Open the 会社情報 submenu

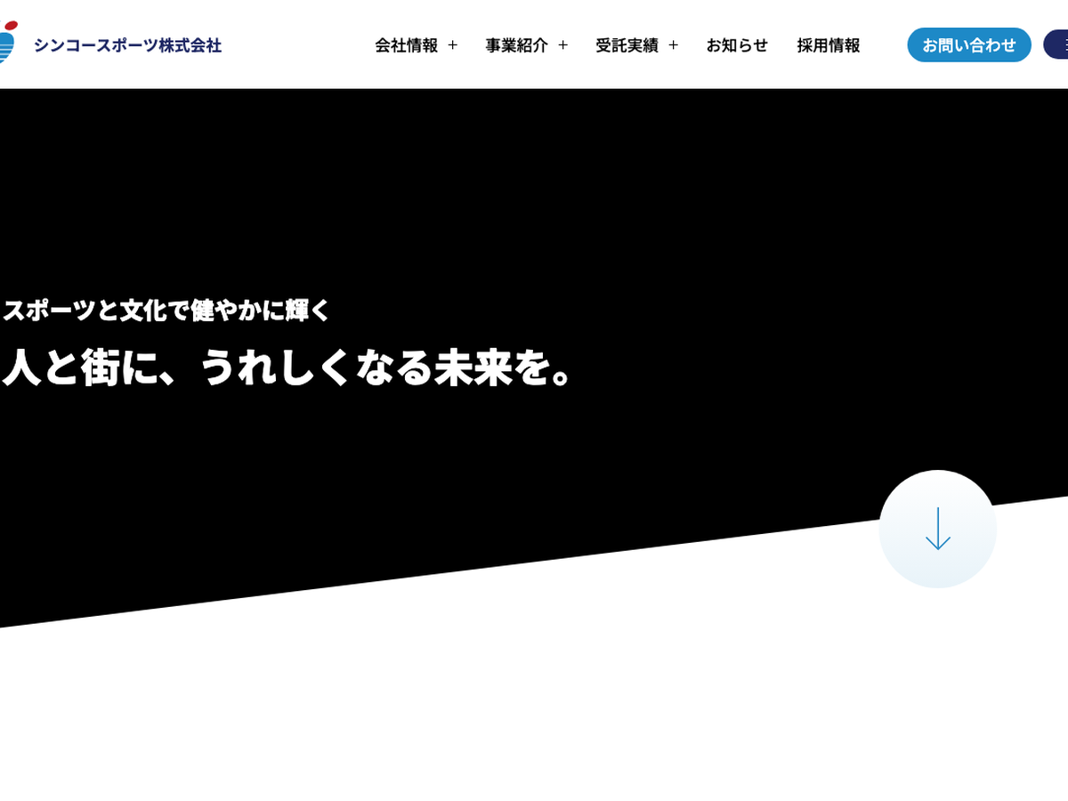(x=407, y=45)
